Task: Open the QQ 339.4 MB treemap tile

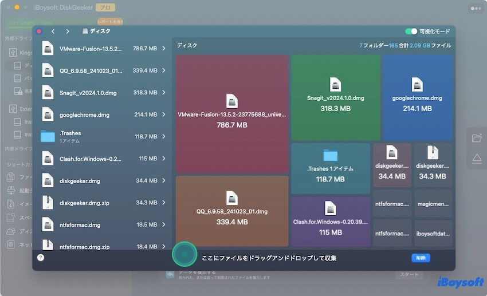Action: (x=232, y=211)
